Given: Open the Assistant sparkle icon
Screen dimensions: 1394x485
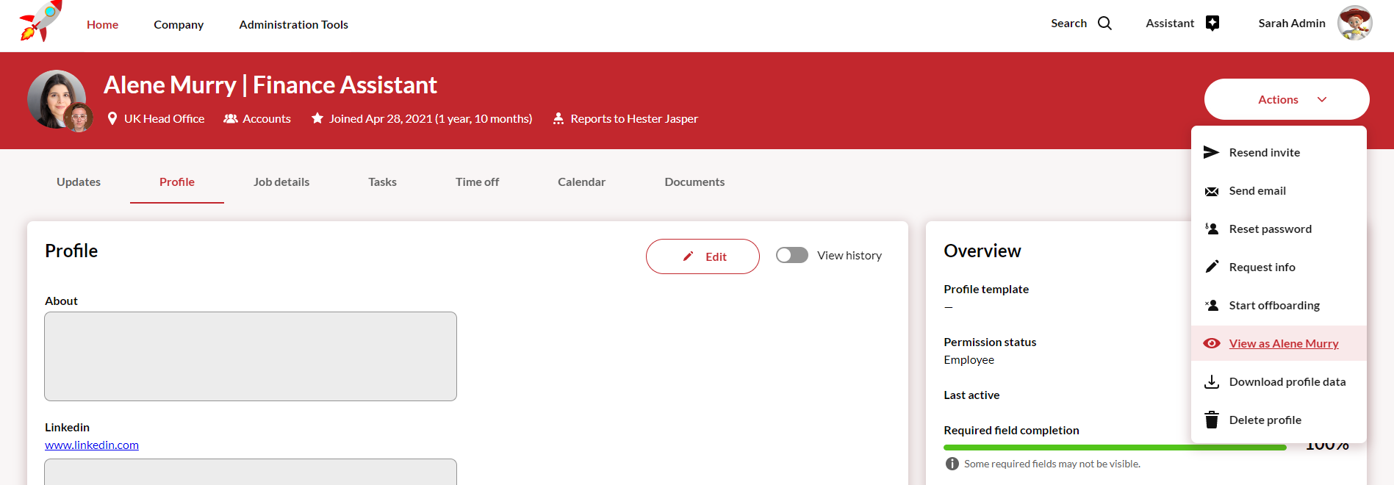Looking at the screenshot, I should click(x=1212, y=24).
